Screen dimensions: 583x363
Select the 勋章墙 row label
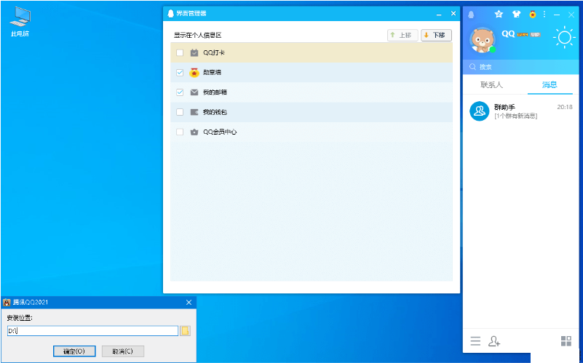(x=212, y=73)
